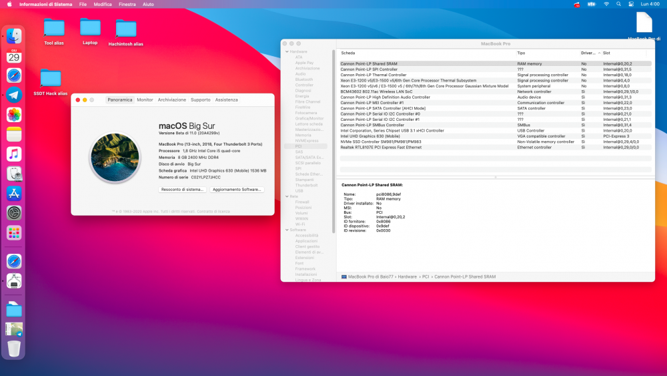Open the Contratto di licenza link
This screenshot has width=667, height=376.
(x=213, y=211)
